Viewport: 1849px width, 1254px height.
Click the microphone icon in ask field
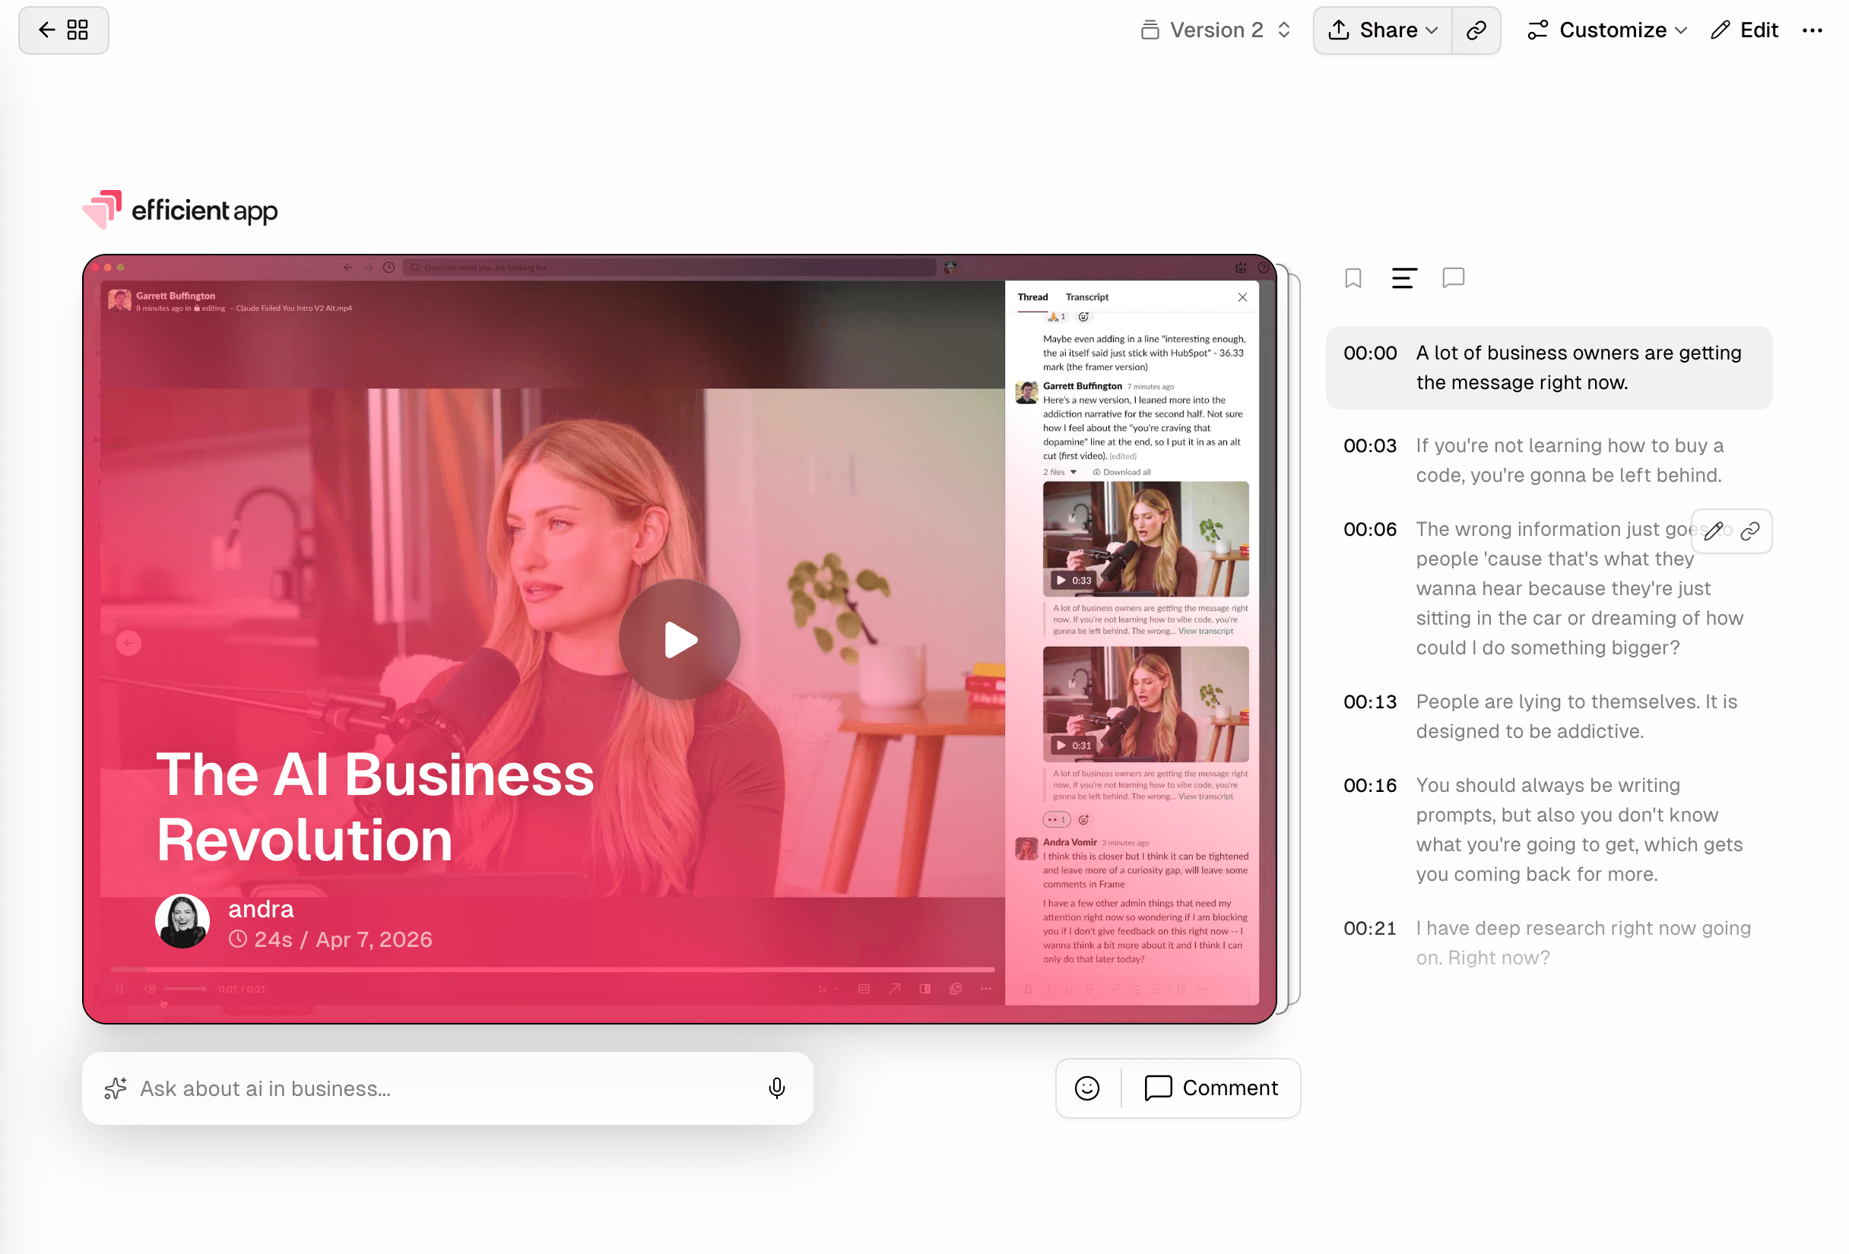pos(777,1088)
